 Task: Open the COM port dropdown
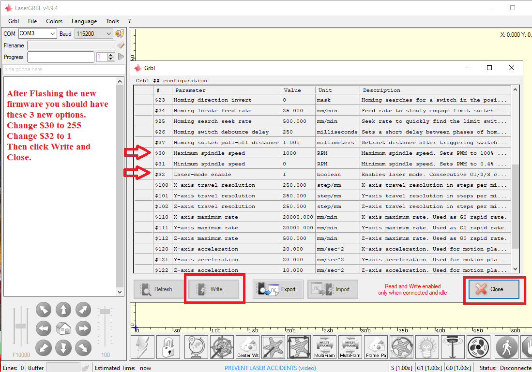(x=53, y=33)
